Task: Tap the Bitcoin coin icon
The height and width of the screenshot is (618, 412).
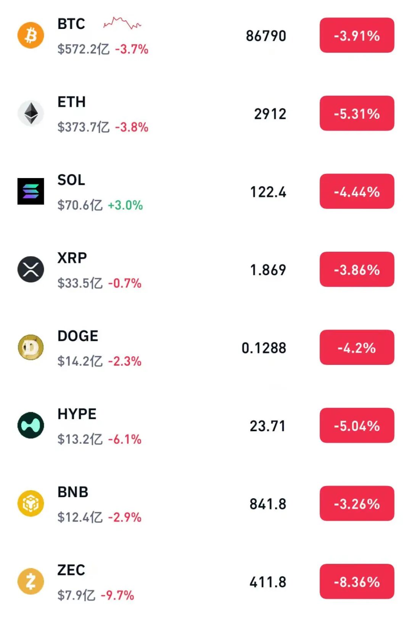Action: tap(31, 35)
